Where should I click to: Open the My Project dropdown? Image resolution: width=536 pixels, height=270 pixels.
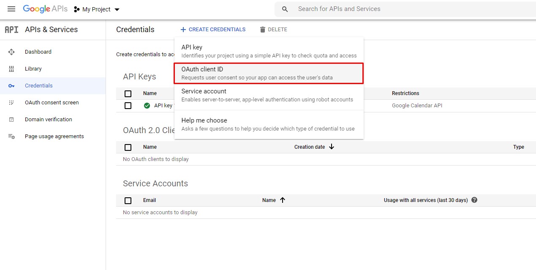(96, 8)
